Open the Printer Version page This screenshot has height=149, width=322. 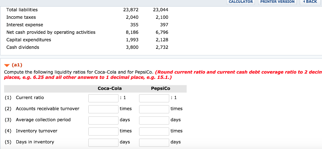pyautogui.click(x=277, y=2)
